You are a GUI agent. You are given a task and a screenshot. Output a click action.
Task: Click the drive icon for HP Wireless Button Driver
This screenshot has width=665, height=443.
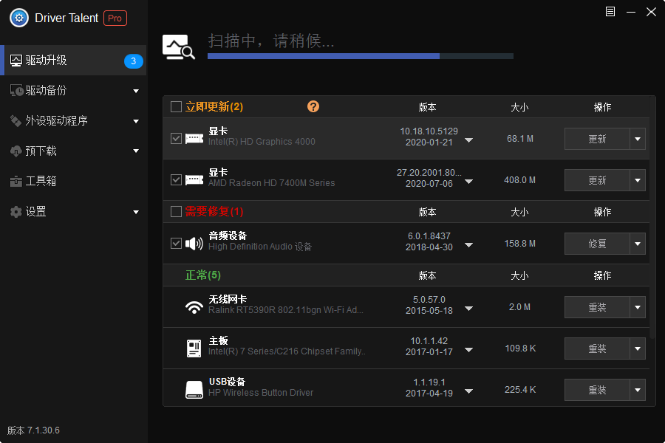194,390
